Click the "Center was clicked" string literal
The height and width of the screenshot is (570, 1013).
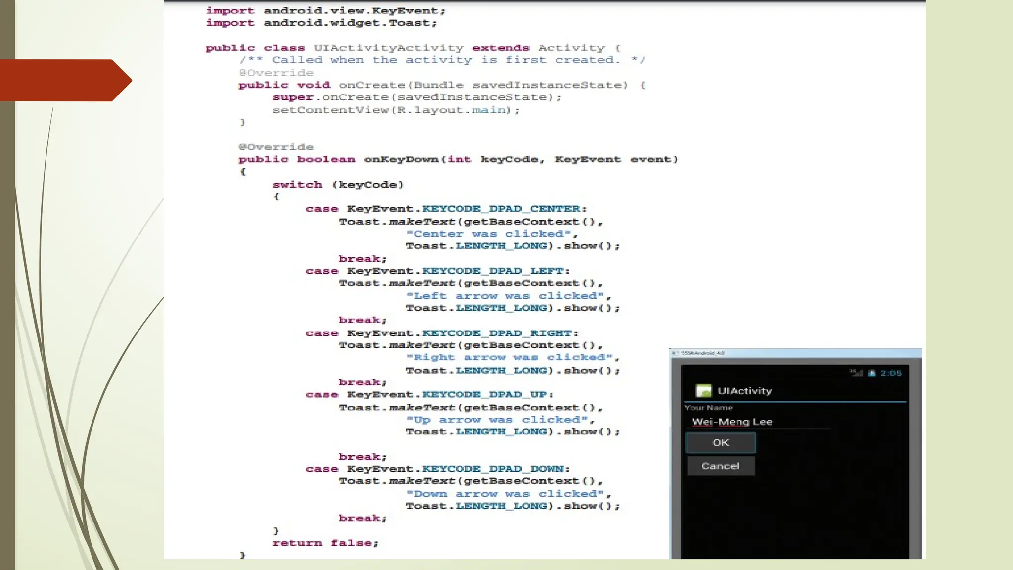[488, 234]
